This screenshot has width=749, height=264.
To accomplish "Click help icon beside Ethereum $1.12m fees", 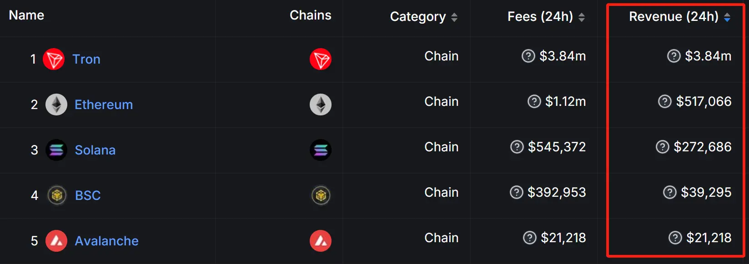I will (x=534, y=101).
